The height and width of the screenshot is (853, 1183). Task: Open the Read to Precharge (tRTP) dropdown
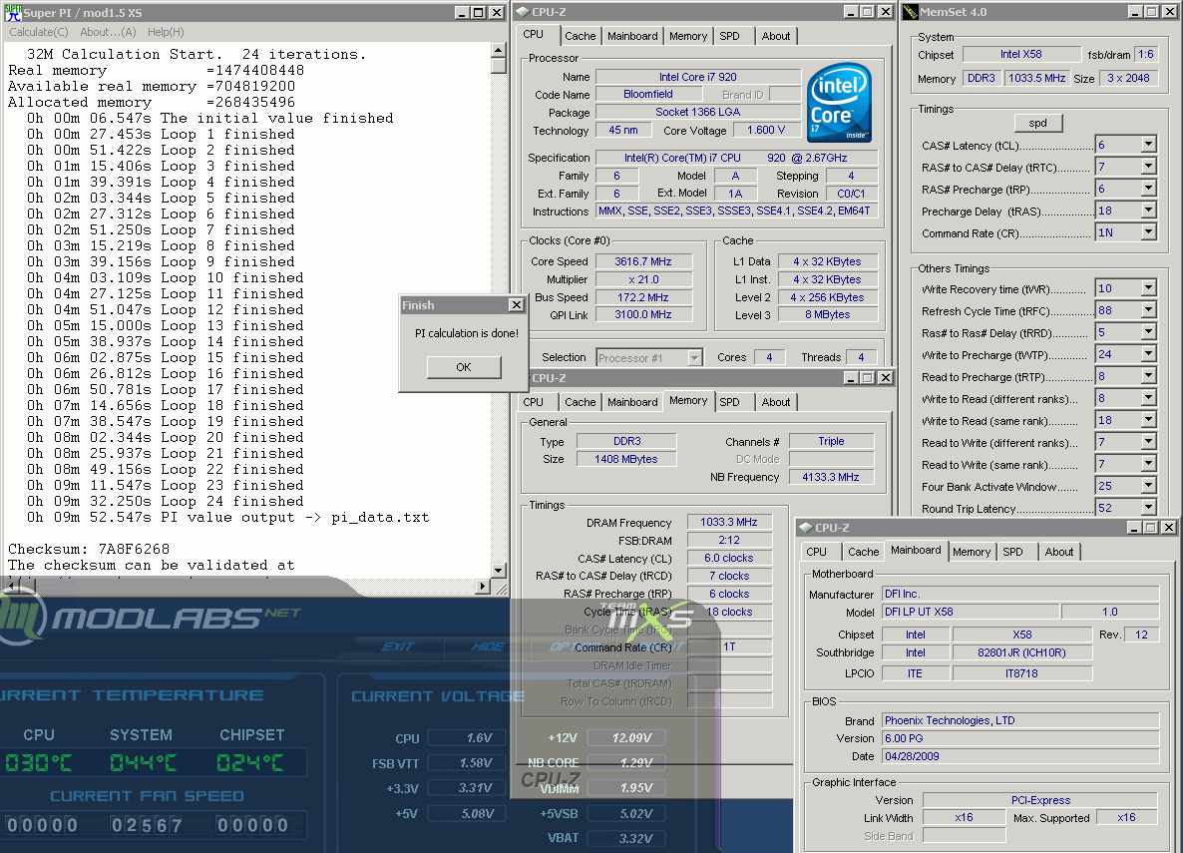click(x=1148, y=376)
